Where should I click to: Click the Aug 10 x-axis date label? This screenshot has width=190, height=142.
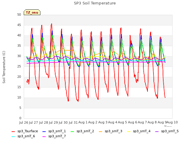click(172, 122)
